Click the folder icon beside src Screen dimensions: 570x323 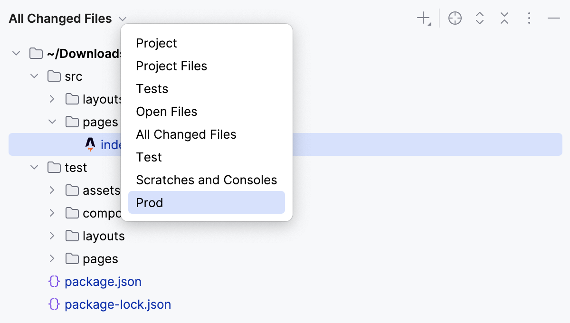tap(54, 76)
